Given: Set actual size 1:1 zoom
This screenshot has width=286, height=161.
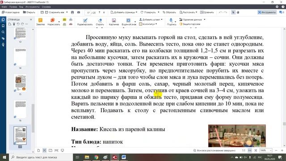Looking at the screenshot, I should (244, 150).
